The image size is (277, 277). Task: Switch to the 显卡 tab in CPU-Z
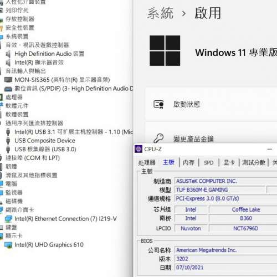click(229, 163)
